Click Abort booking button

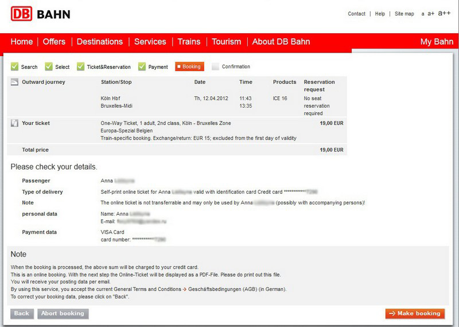pos(63,314)
